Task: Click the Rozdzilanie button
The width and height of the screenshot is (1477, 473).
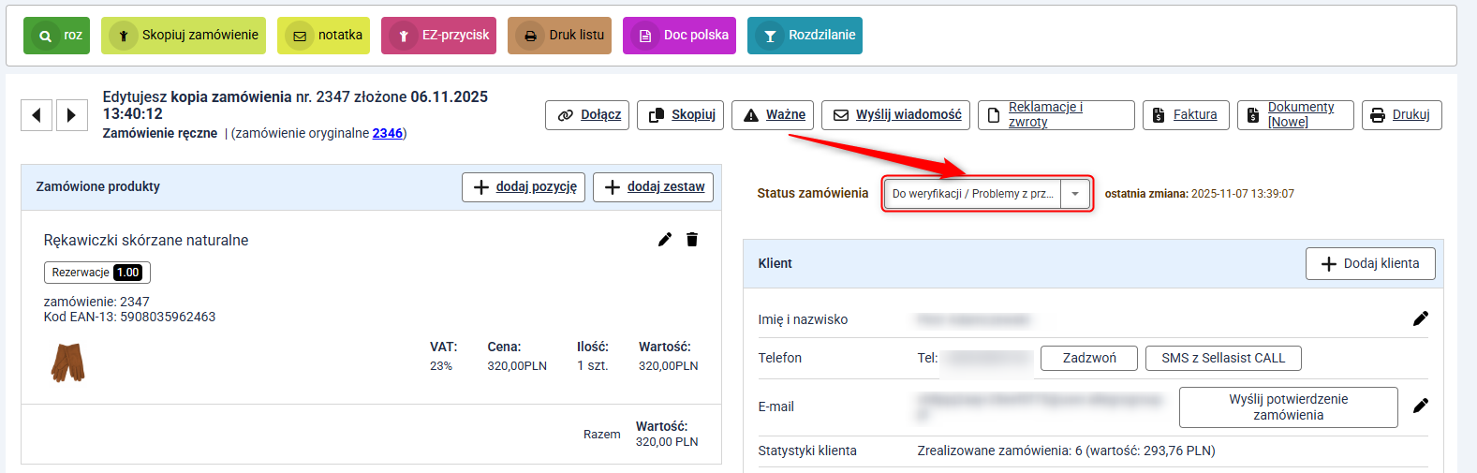Action: (805, 36)
